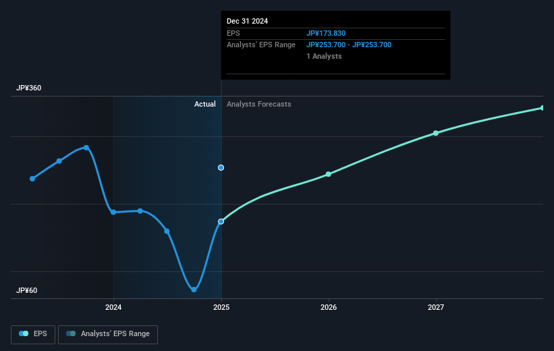Click the Analysts' EPS Range tooltip row label
The width and height of the screenshot is (554, 351).
point(261,45)
